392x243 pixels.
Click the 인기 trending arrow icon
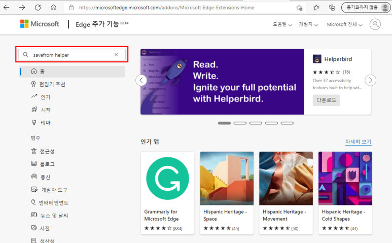pos(34,96)
